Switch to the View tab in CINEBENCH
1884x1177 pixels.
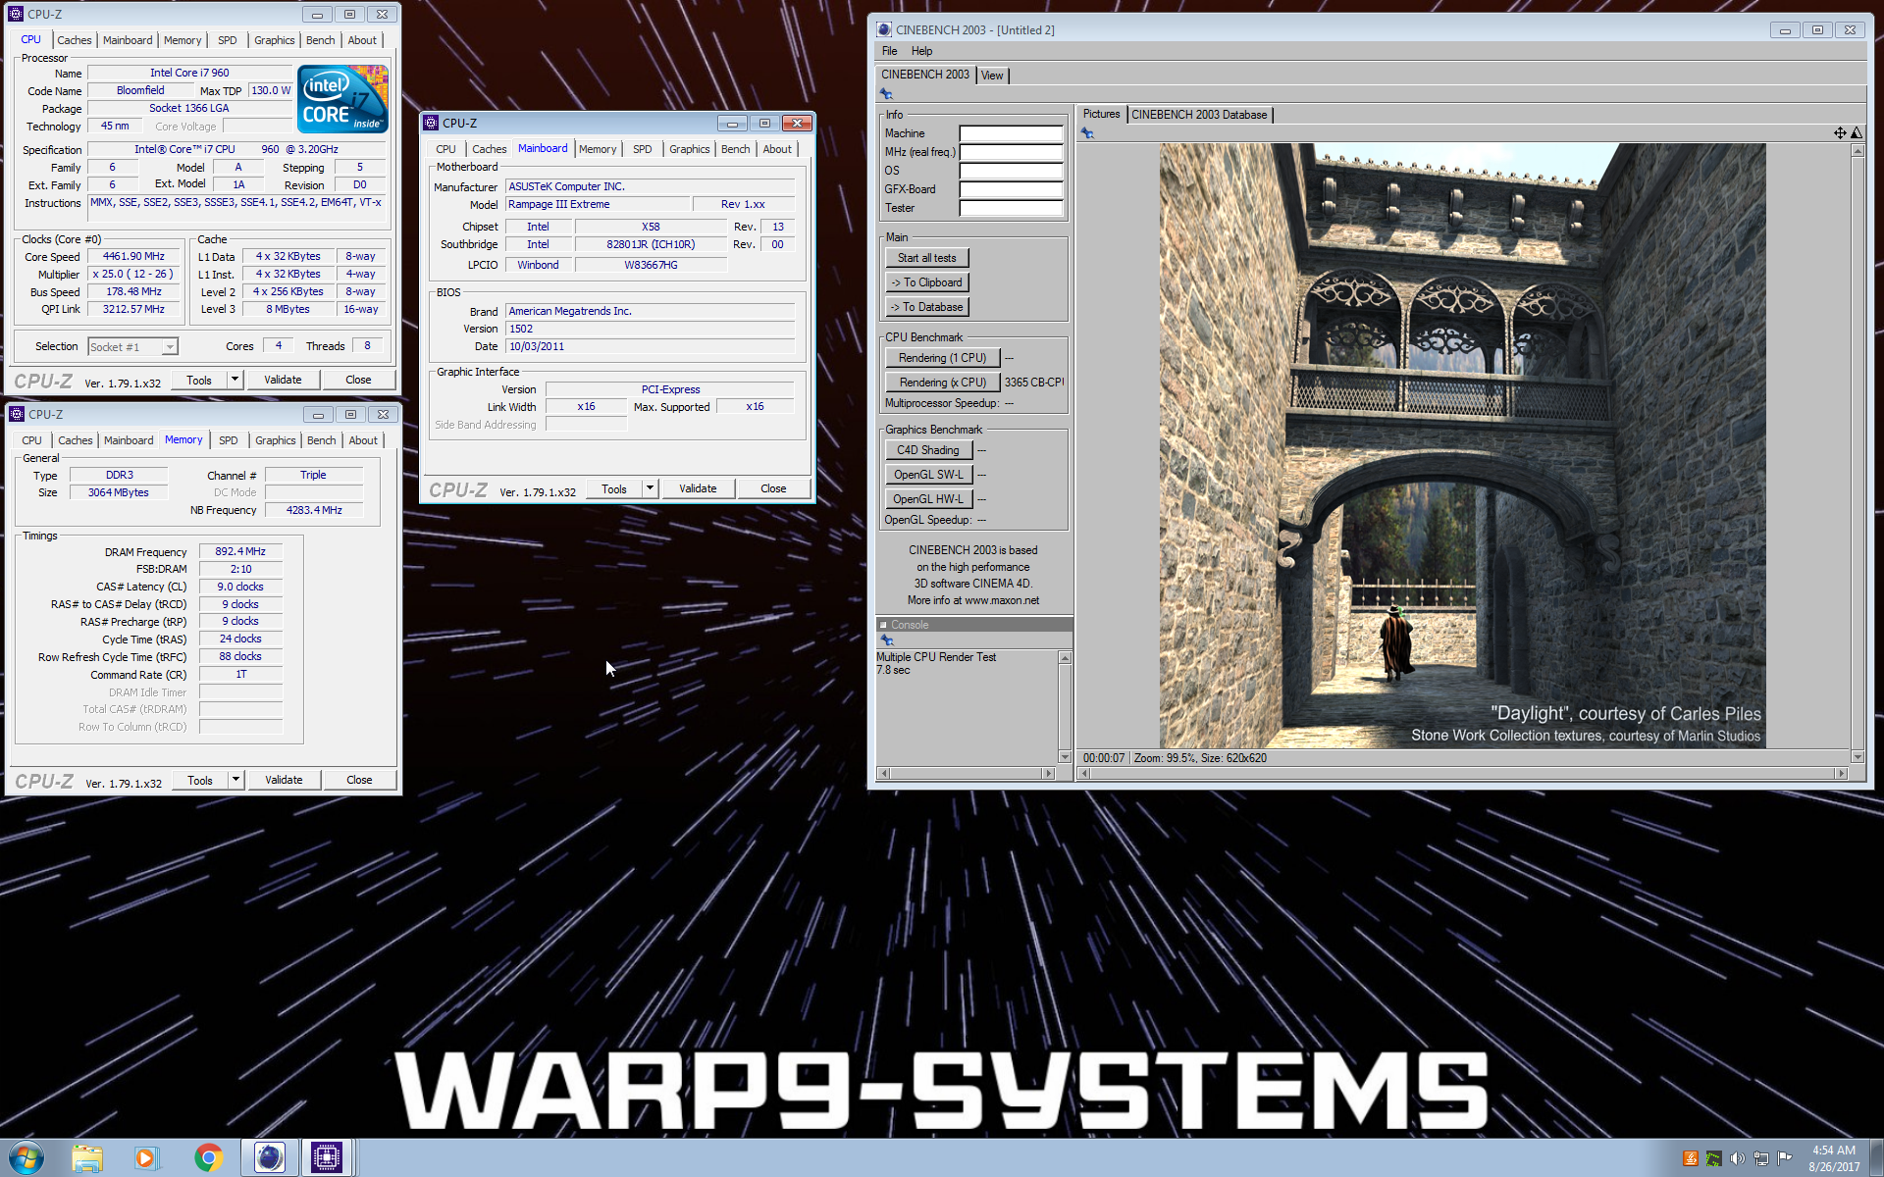(992, 76)
